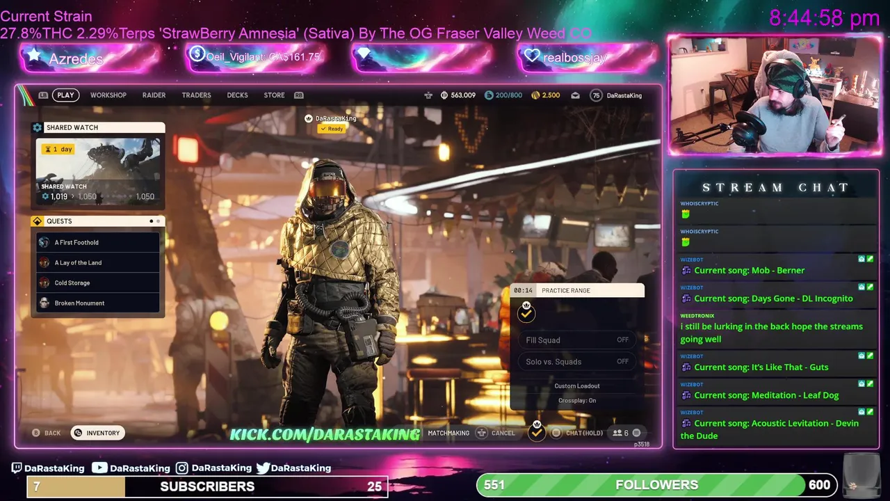Click the level 75 badge
This screenshot has width=890, height=501.
point(596,95)
